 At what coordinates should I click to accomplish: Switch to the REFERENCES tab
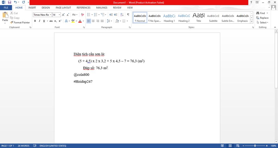click(84, 8)
